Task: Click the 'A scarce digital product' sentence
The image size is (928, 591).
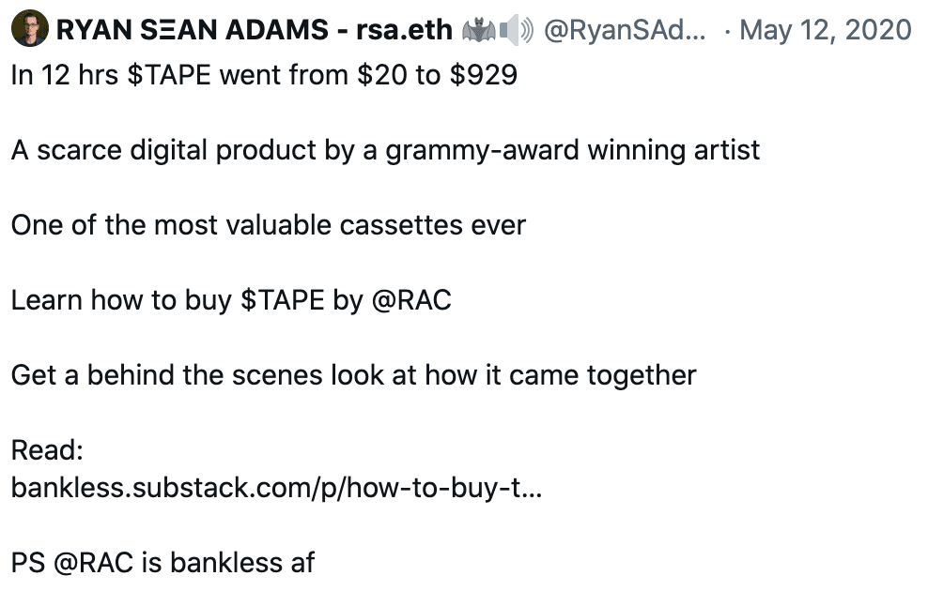Action: [385, 150]
